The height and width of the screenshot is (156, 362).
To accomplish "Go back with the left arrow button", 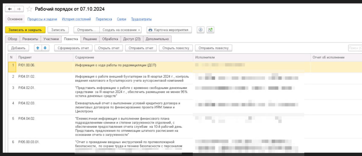I will [10, 9].
